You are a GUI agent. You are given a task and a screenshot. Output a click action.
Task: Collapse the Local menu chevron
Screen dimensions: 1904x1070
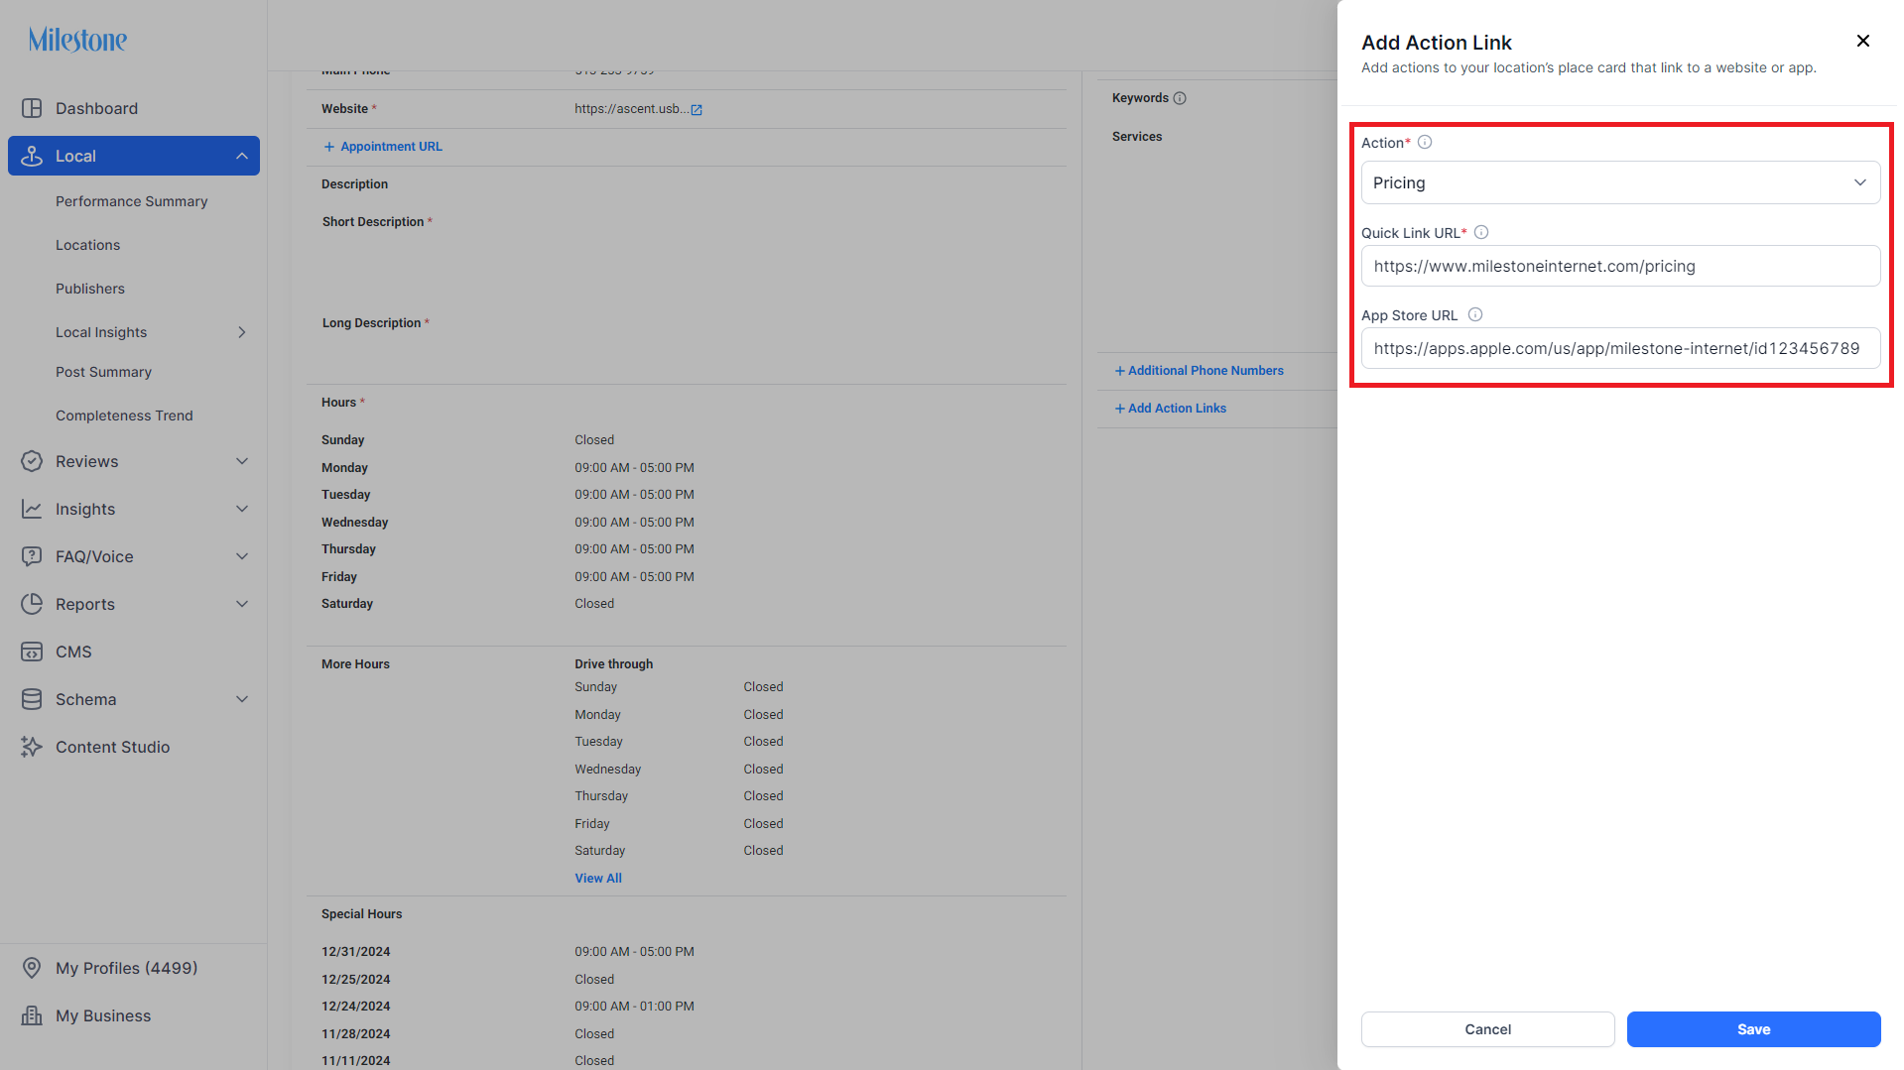click(x=242, y=156)
